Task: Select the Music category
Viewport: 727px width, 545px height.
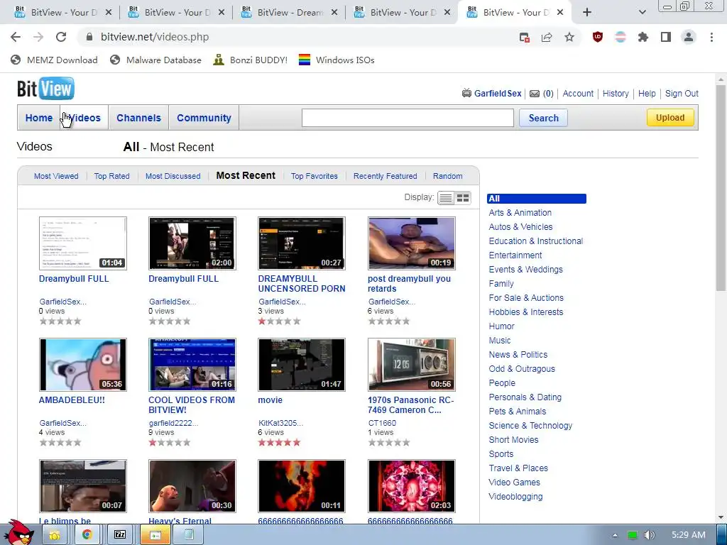Action: point(499,341)
